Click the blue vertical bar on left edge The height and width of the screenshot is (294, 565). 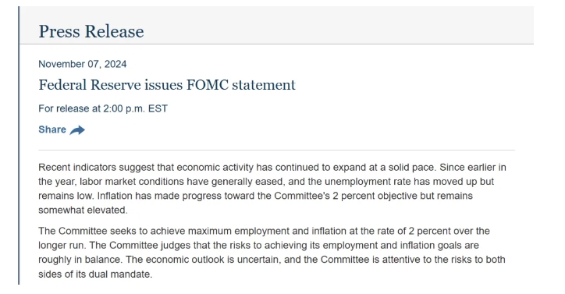point(19,146)
